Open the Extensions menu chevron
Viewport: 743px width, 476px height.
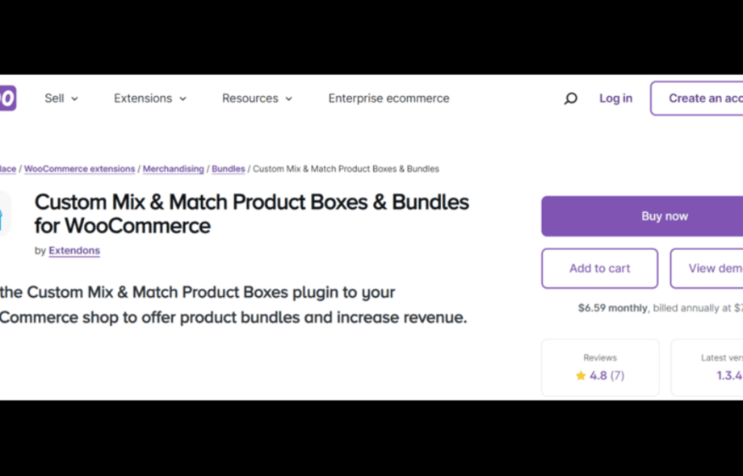pyautogui.click(x=183, y=98)
